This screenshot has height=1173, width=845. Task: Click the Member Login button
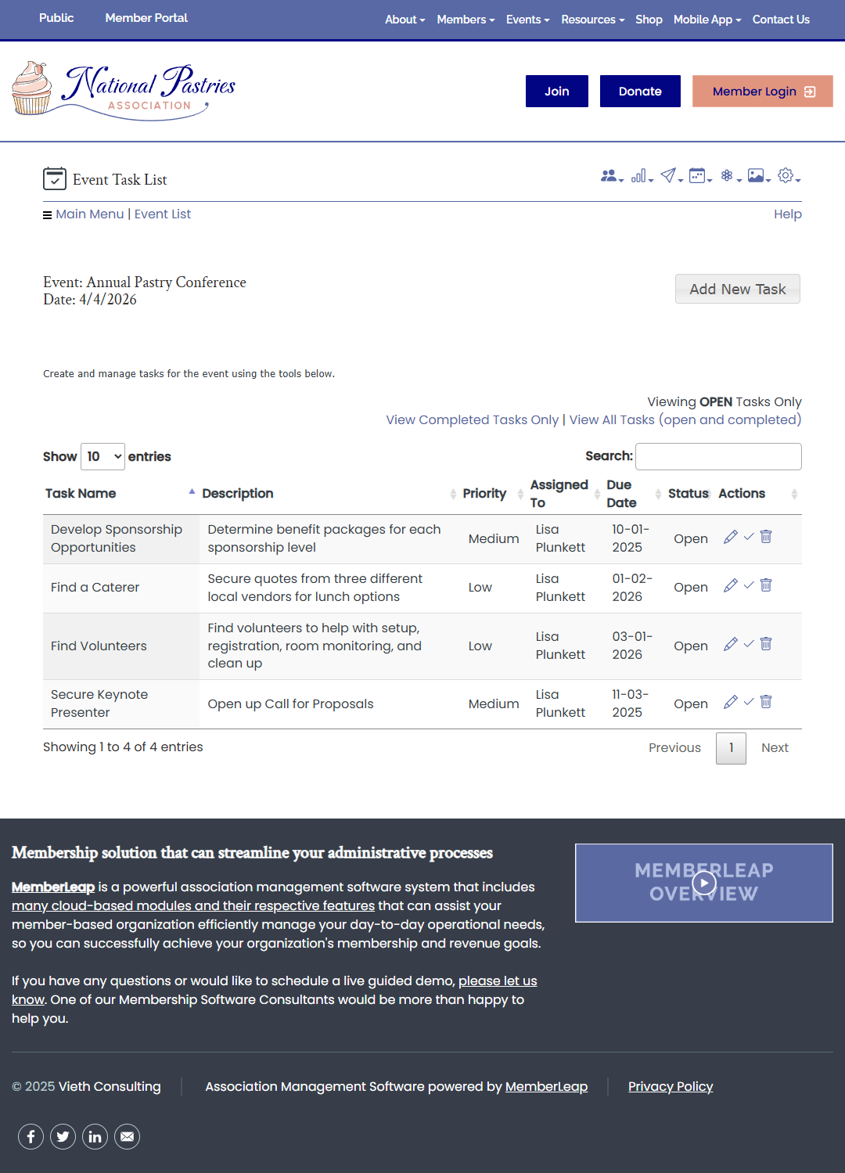pos(763,92)
